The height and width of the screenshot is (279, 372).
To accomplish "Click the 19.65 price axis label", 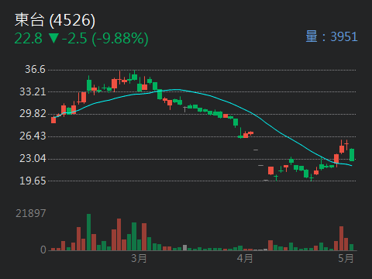I will point(33,181).
